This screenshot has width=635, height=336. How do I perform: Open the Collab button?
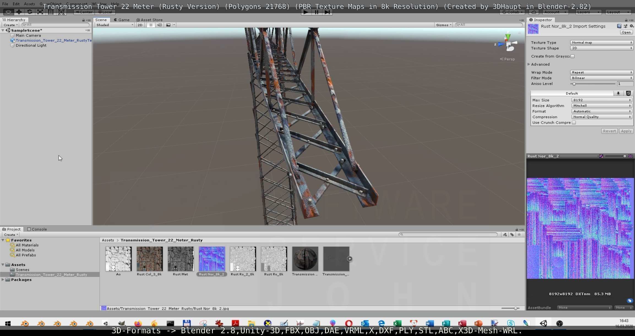512,12
